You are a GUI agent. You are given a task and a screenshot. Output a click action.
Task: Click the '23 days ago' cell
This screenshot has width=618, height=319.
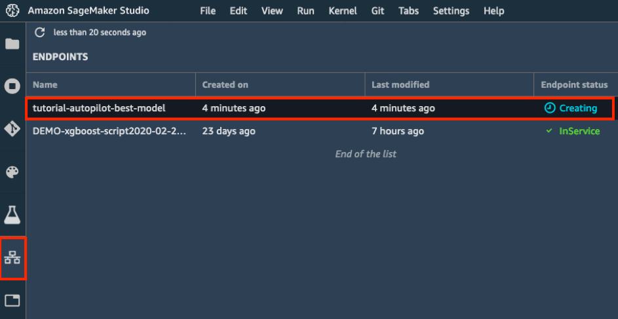pyautogui.click(x=229, y=131)
